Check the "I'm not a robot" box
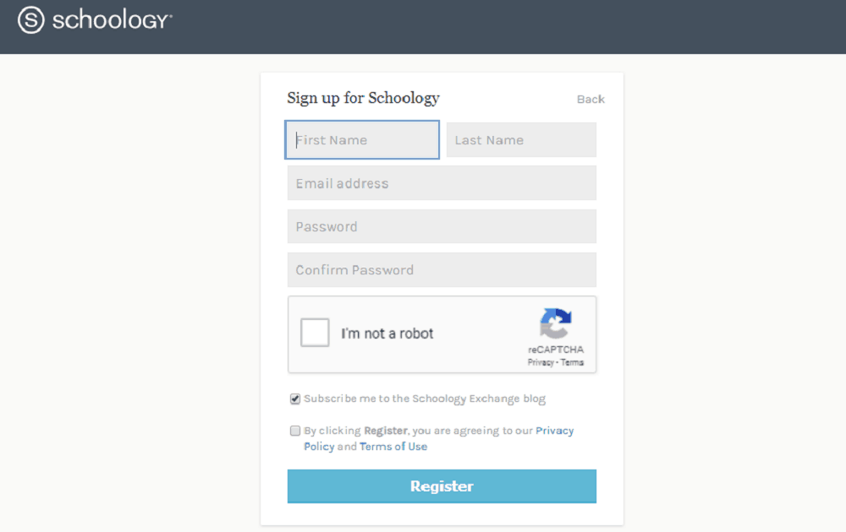Viewport: 846px width, 532px height. 315,333
